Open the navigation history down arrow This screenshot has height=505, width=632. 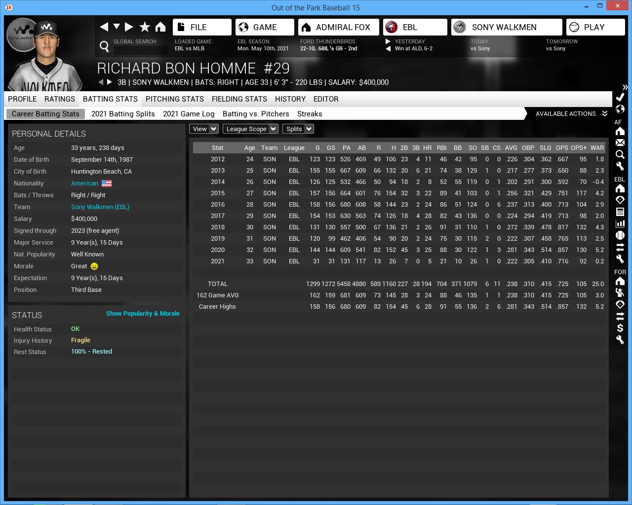point(117,27)
